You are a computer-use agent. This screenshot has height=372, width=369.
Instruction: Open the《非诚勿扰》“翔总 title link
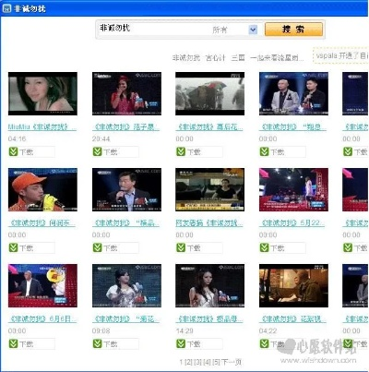pyautogui.click(x=292, y=127)
